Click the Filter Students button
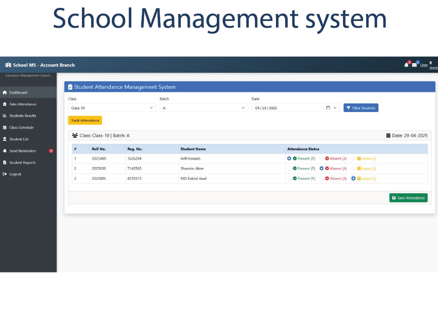 tap(361, 108)
